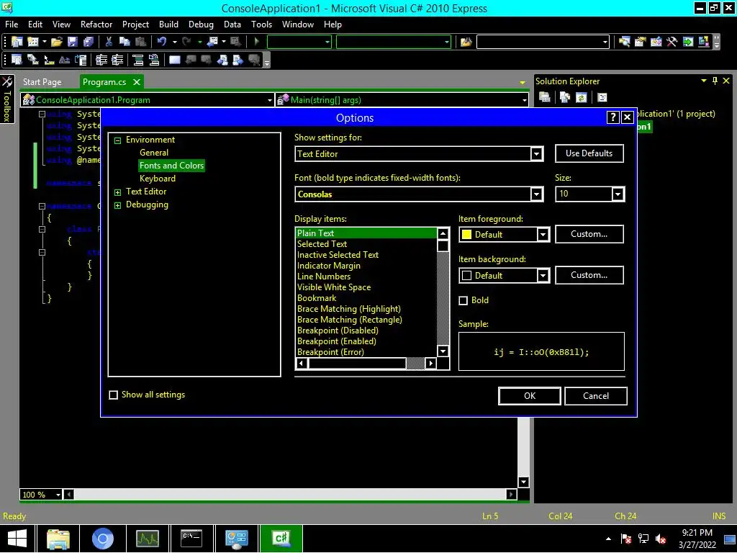This screenshot has width=737, height=553.
Task: Click the Toolbox side tab
Action: pos(7,99)
